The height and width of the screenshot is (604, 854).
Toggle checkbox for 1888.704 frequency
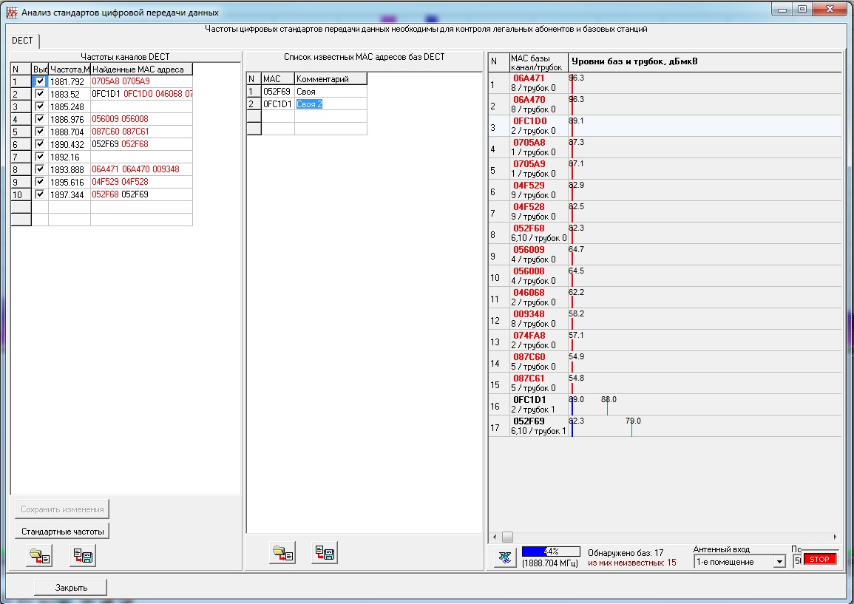click(40, 132)
